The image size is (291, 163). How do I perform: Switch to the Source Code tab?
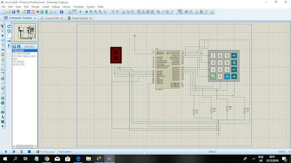(x=52, y=18)
